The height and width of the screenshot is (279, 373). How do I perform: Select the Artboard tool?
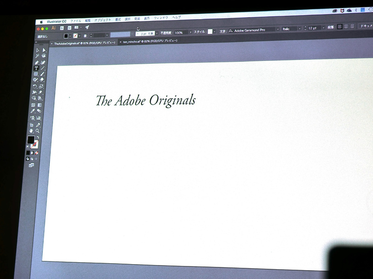(x=32, y=125)
